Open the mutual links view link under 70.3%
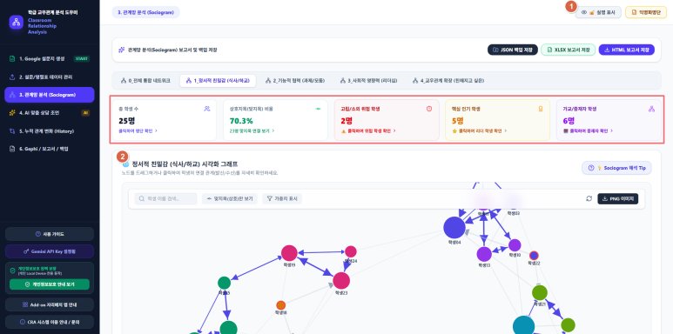This screenshot has height=334, width=673. coord(252,130)
